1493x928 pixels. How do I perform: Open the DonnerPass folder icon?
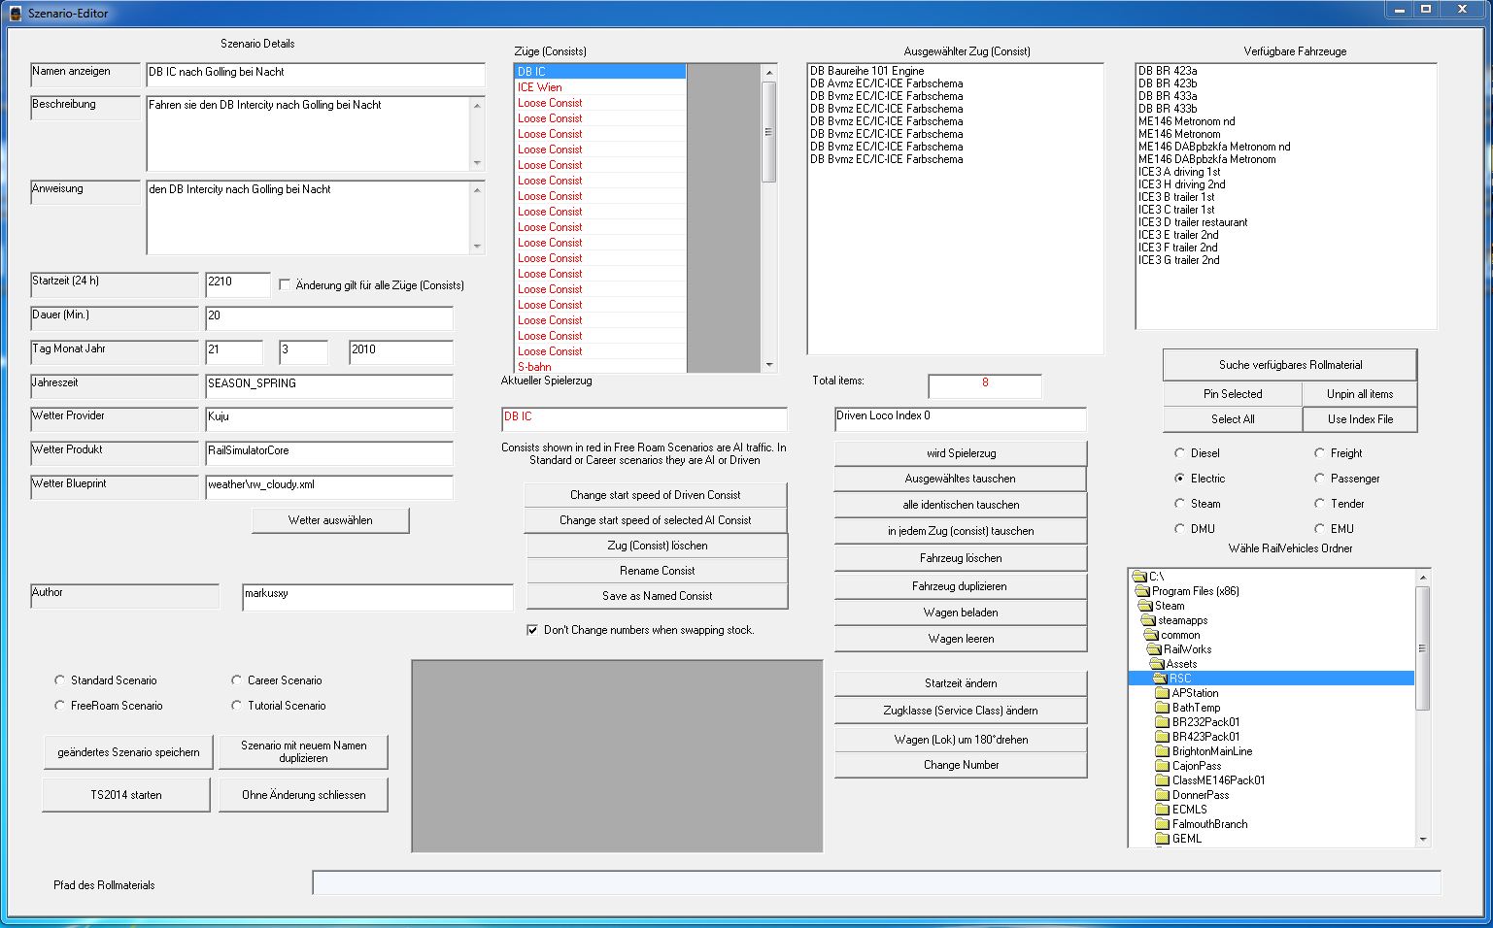coord(1162,795)
